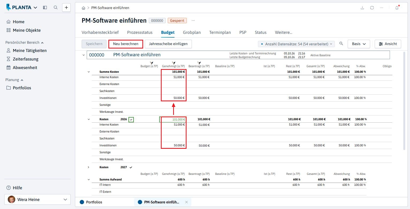
Task: Expand the Kosten 2027 row
Action: tap(89, 167)
